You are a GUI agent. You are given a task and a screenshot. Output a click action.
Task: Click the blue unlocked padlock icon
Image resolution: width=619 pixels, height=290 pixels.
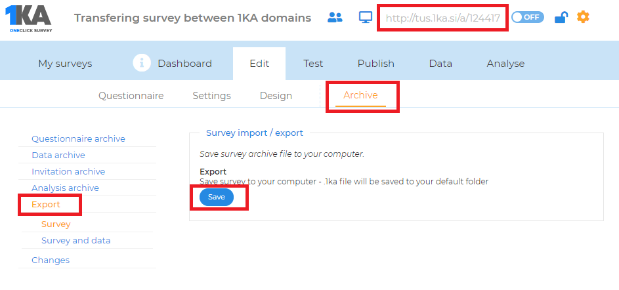click(x=561, y=17)
